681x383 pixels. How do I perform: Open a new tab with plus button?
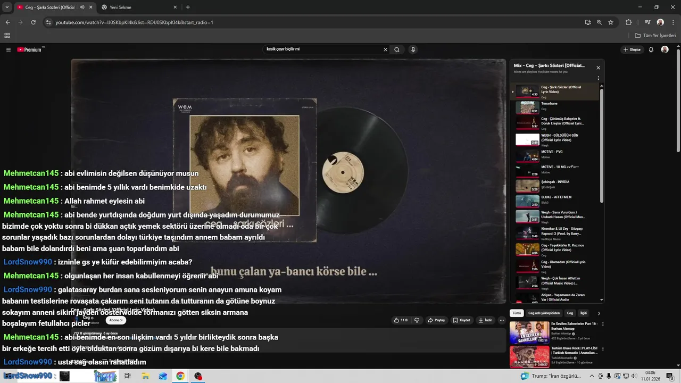click(x=188, y=7)
